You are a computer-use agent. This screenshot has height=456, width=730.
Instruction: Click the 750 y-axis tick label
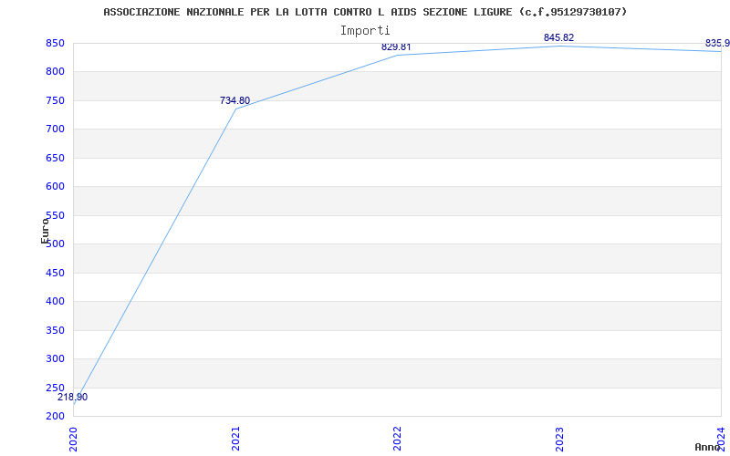coord(55,100)
